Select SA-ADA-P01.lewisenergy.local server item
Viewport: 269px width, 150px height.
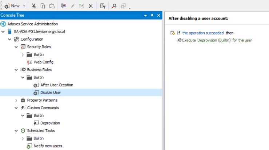pos(40,32)
